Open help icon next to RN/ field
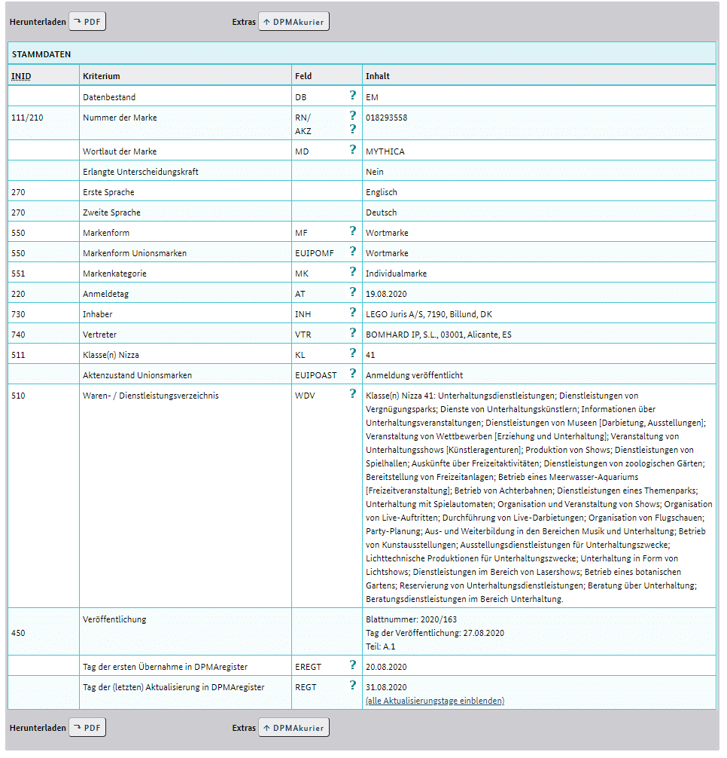Screen dimensions: 727x758 tap(353, 115)
